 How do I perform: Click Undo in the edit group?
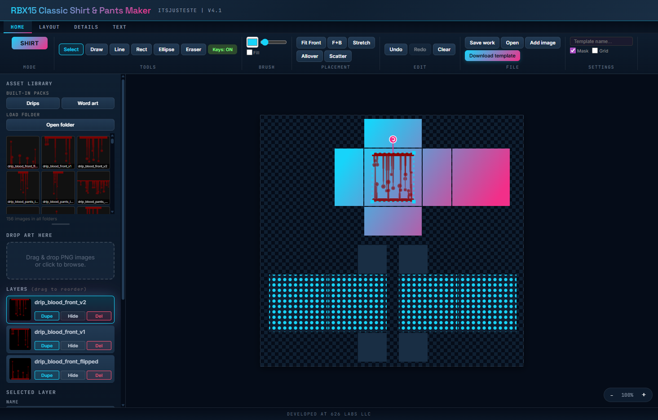(x=396, y=49)
